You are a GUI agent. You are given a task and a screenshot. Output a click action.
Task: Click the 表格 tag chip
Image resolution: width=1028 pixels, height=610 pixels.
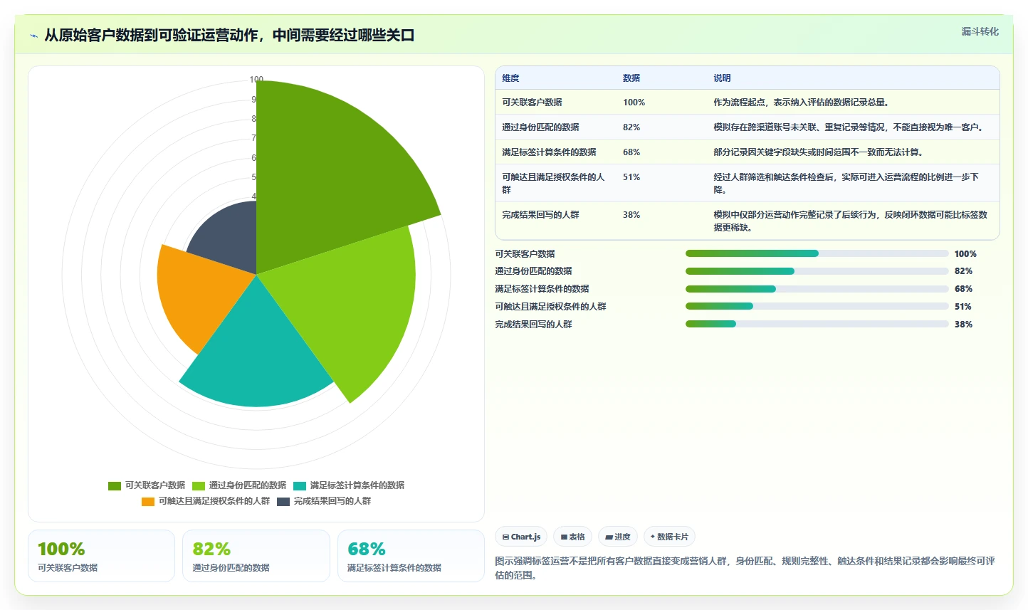[x=572, y=537]
